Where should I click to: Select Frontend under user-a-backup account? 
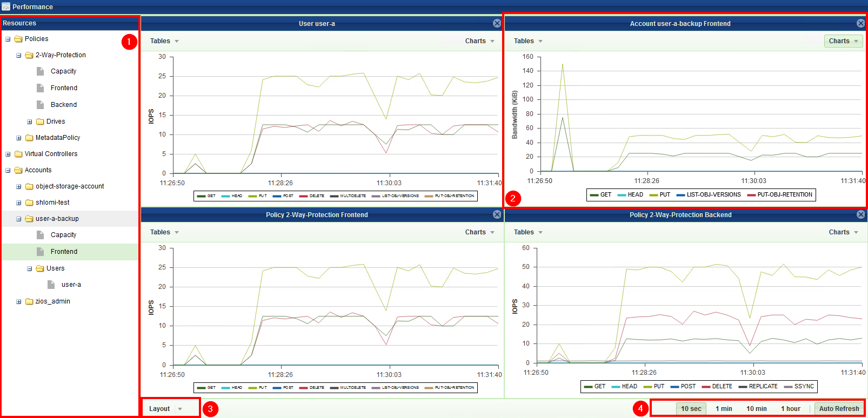[64, 252]
